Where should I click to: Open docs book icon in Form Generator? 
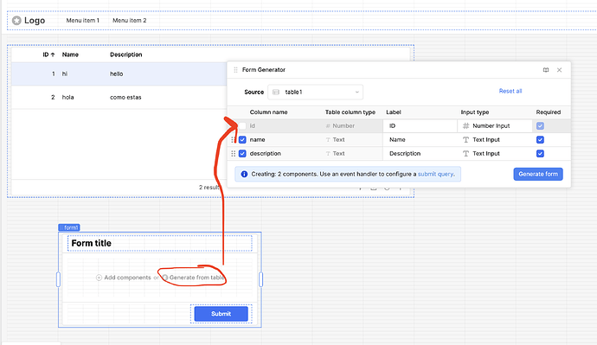click(x=546, y=70)
